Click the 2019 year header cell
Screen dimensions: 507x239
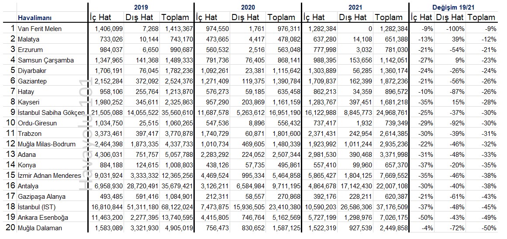pyautogui.click(x=141, y=7)
